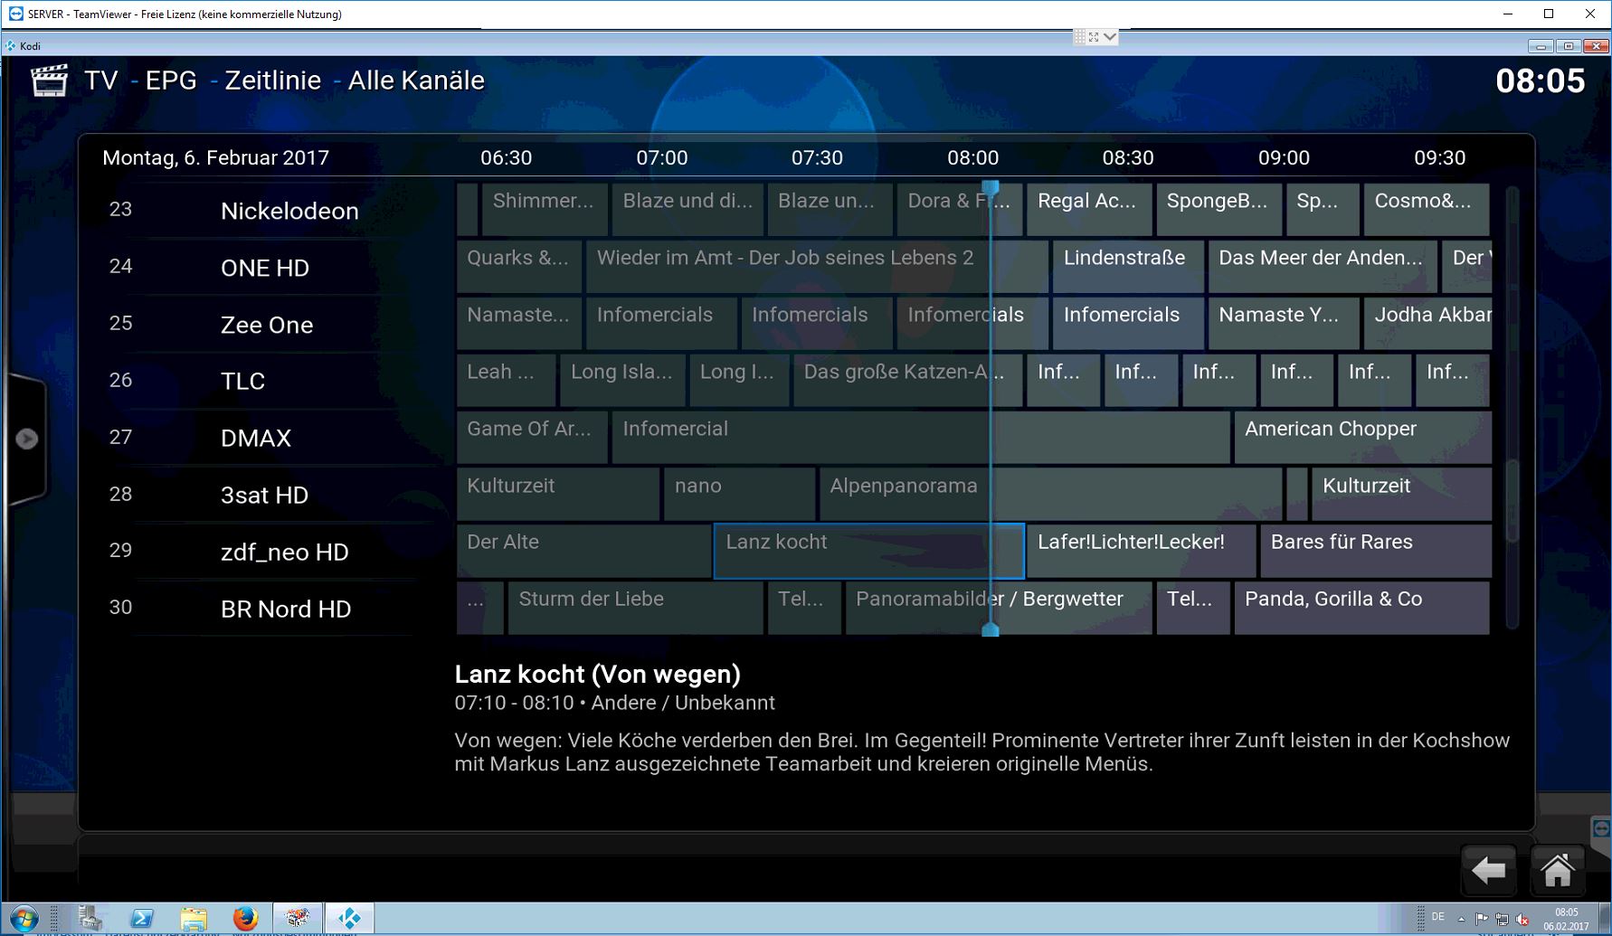Select the highlighted 'Lanz kocht' programme

point(868,551)
